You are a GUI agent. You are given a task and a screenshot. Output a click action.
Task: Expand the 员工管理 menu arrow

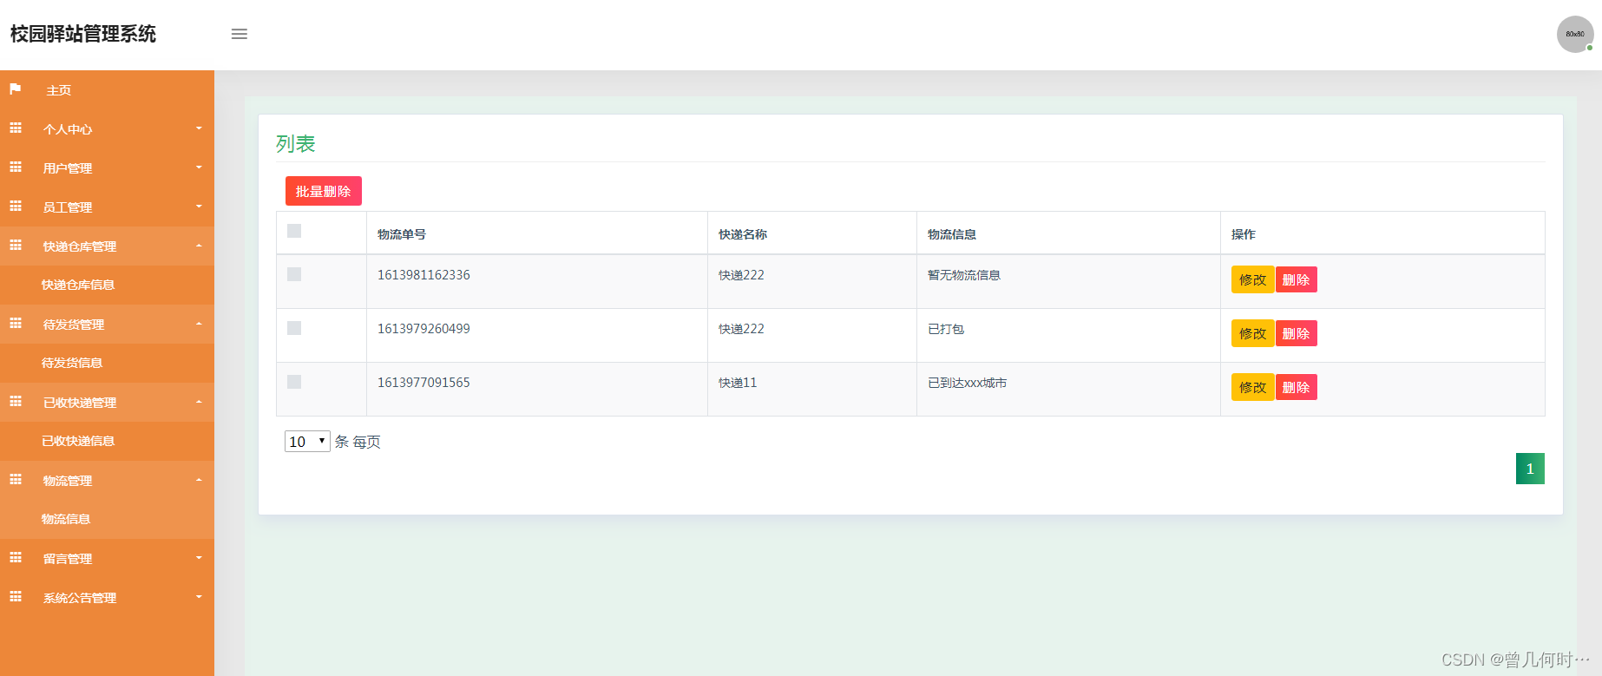pyautogui.click(x=199, y=207)
